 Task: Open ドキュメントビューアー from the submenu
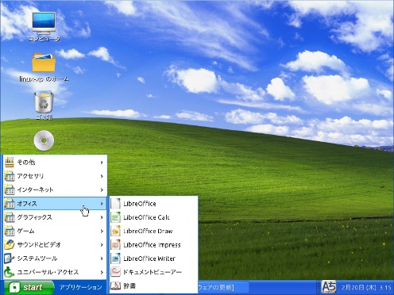(x=154, y=272)
